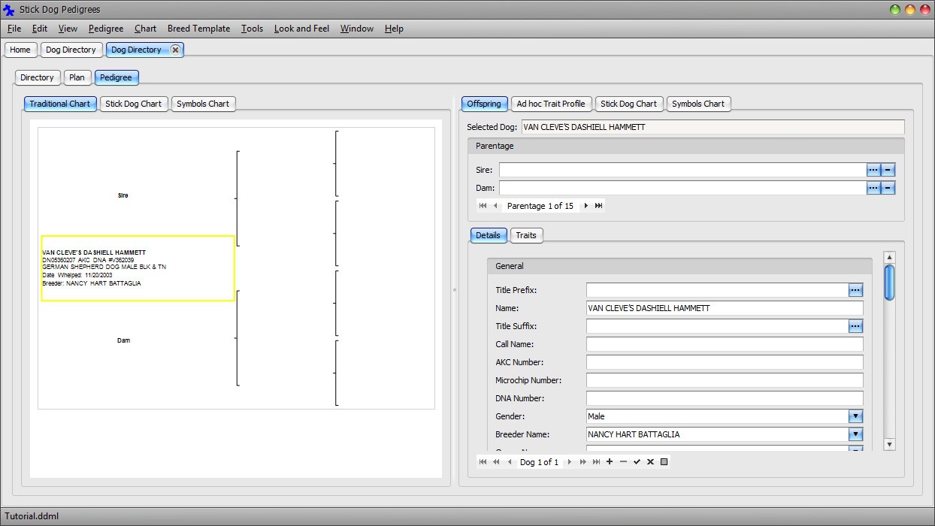Viewport: 935px width, 526px height.
Task: Open the left Stick Dog Chart tab
Action: (133, 104)
